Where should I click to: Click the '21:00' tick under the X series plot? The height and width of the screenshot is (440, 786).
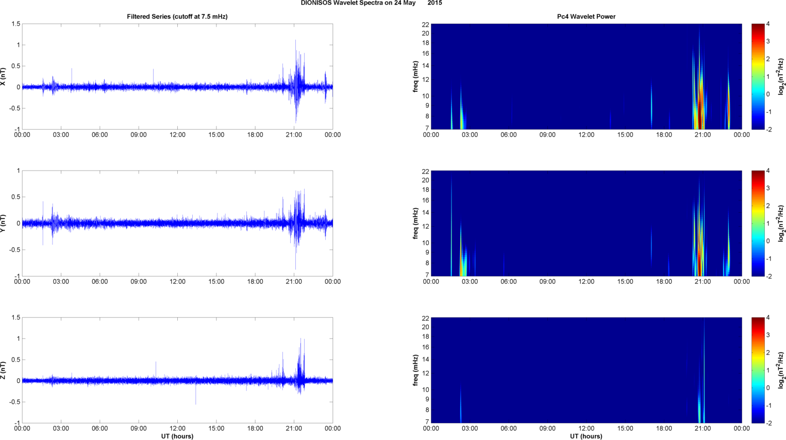[x=294, y=135]
